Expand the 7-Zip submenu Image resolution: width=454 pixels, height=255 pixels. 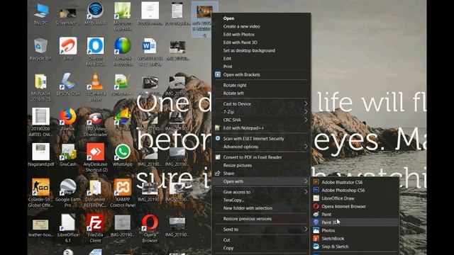click(262, 112)
